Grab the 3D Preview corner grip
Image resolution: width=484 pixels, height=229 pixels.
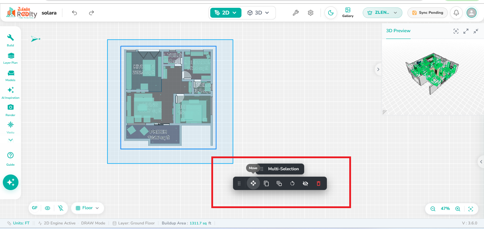click(x=385, y=112)
